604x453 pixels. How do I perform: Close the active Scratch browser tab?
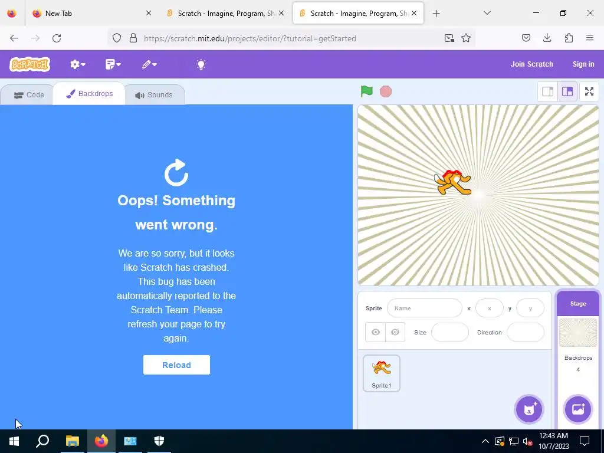pos(414,13)
